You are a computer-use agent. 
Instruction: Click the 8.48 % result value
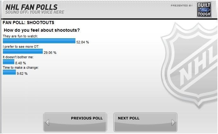21,63
